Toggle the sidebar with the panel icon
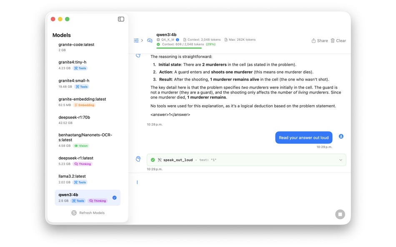Image resolution: width=396 pixels, height=247 pixels. click(x=121, y=19)
